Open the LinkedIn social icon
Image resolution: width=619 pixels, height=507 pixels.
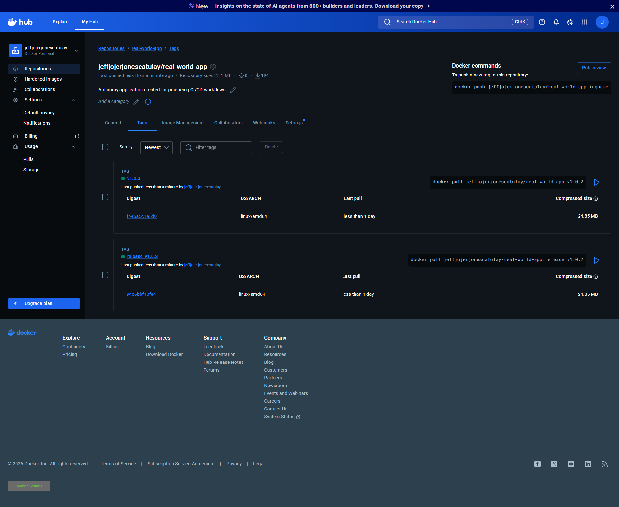[x=588, y=464]
